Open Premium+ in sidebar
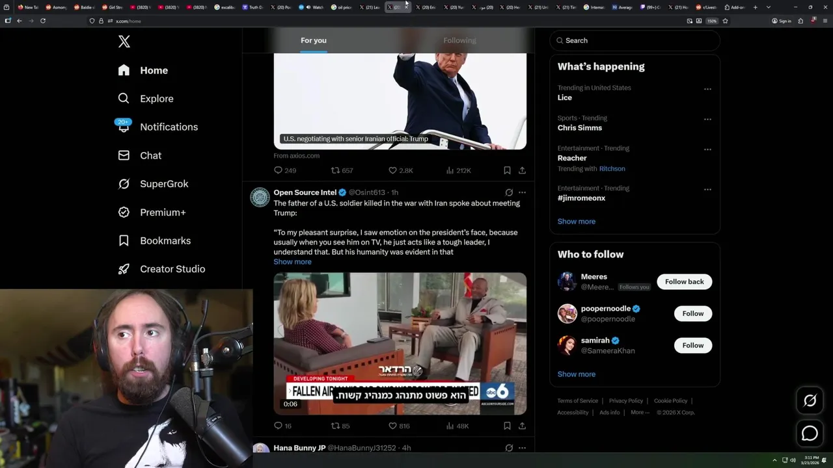This screenshot has width=833, height=468. 152,212
